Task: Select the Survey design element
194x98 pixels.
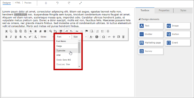Action: pos(151,51)
